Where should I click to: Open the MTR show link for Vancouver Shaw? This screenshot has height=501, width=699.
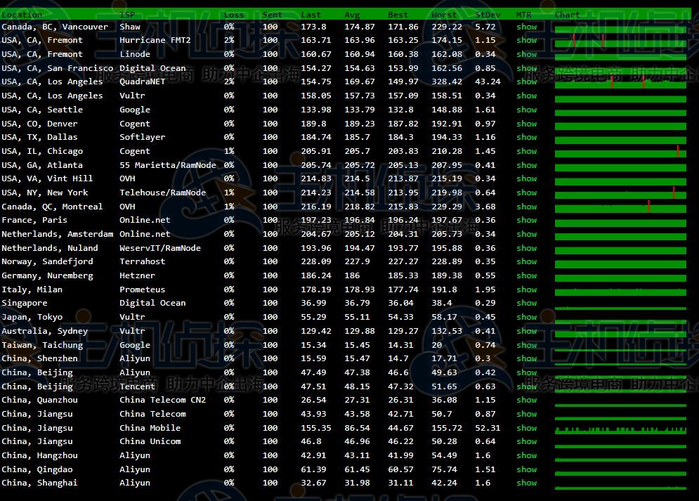526,27
